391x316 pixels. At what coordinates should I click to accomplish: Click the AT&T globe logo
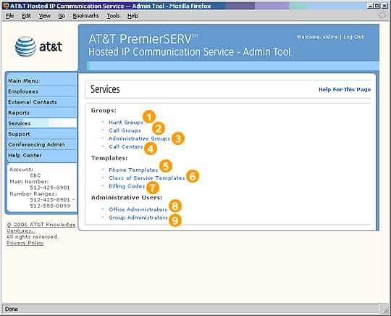tap(25, 46)
